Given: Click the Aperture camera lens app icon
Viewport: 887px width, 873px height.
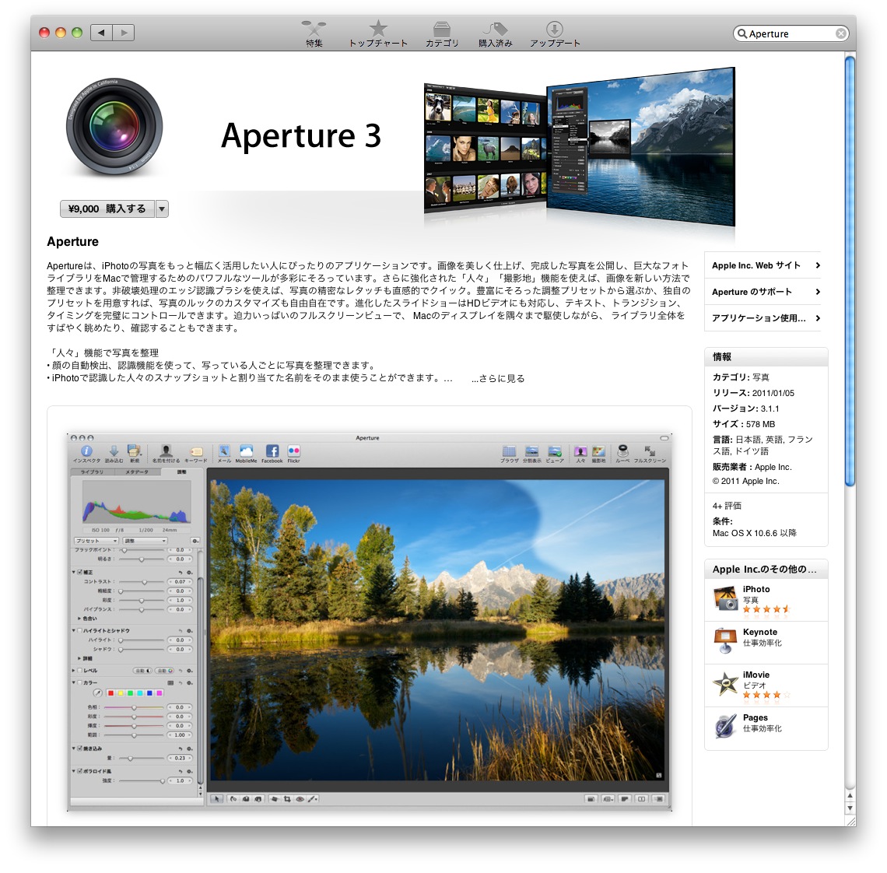Looking at the screenshot, I should [114, 127].
